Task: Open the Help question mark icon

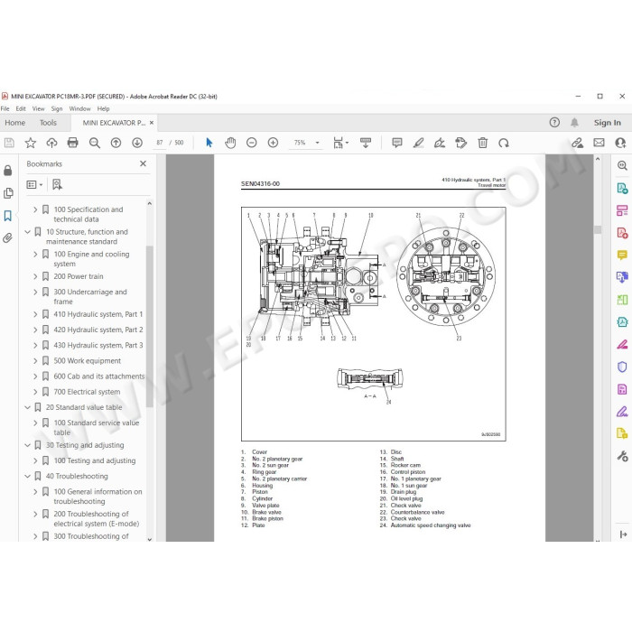Action: coord(554,123)
